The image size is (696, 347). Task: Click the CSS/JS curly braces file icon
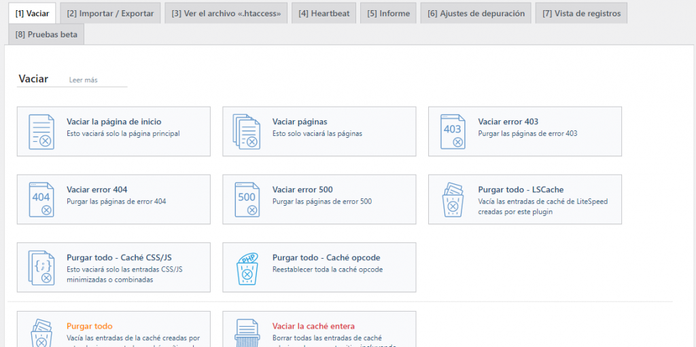[41, 268]
